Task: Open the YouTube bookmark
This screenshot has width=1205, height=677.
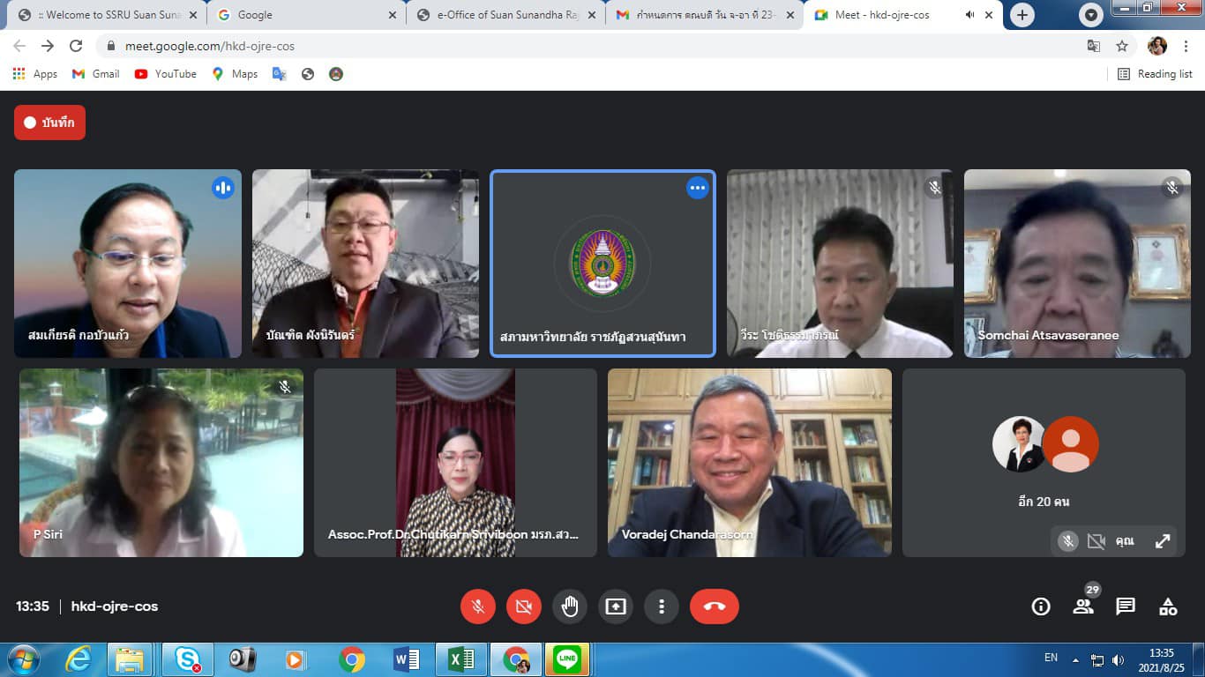Action: pos(166,74)
